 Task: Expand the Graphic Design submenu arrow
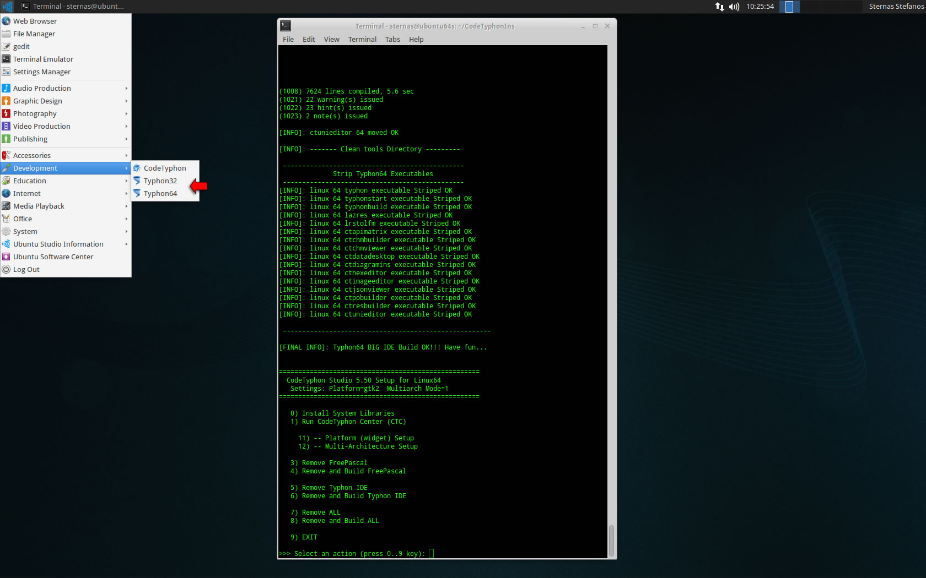point(126,101)
